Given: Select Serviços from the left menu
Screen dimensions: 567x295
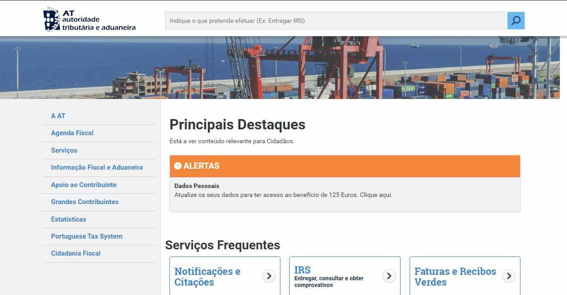Looking at the screenshot, I should coord(64,150).
